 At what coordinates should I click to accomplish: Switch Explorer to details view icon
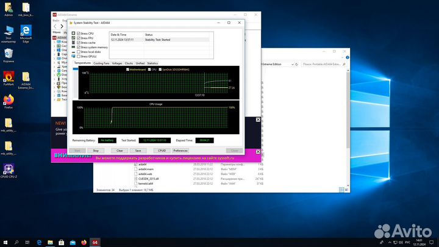coord(341,190)
